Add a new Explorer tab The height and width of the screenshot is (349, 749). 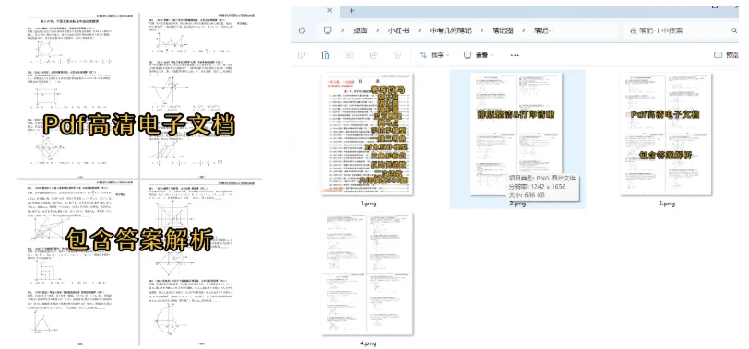352,9
